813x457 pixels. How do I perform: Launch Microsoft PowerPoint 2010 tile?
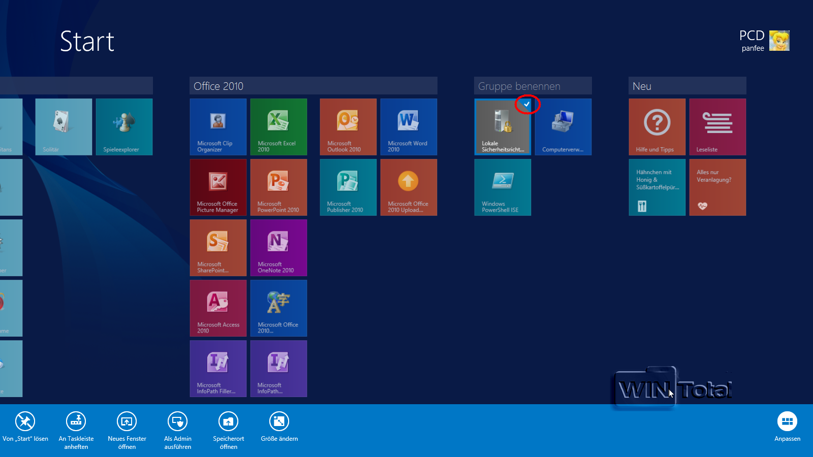pyautogui.click(x=278, y=187)
